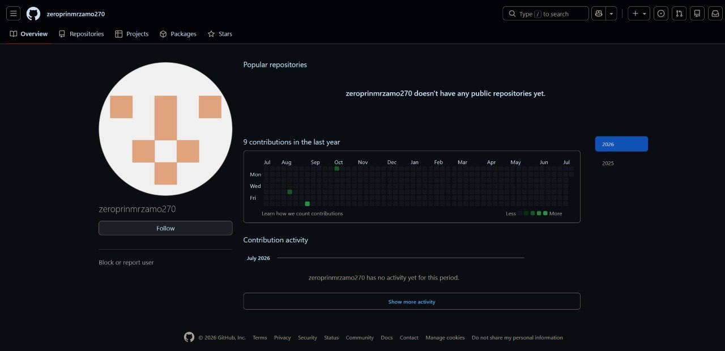Open the Repositories icon button in header
The height and width of the screenshot is (351, 725).
[x=697, y=14]
